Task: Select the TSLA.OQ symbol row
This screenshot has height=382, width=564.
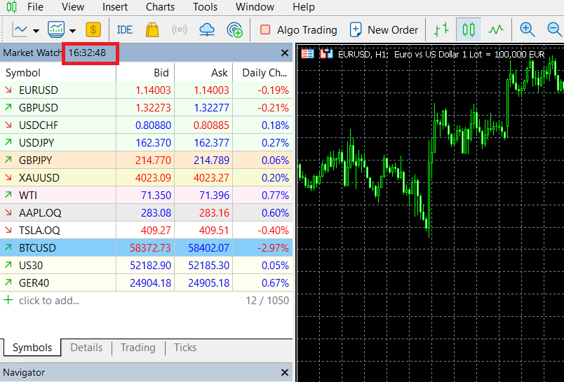Action: tap(146, 231)
